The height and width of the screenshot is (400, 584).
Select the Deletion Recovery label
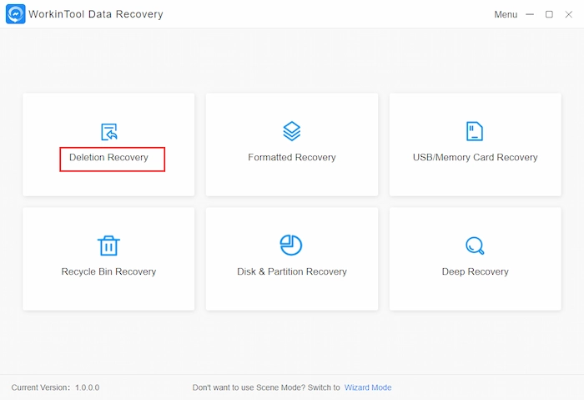tap(108, 157)
